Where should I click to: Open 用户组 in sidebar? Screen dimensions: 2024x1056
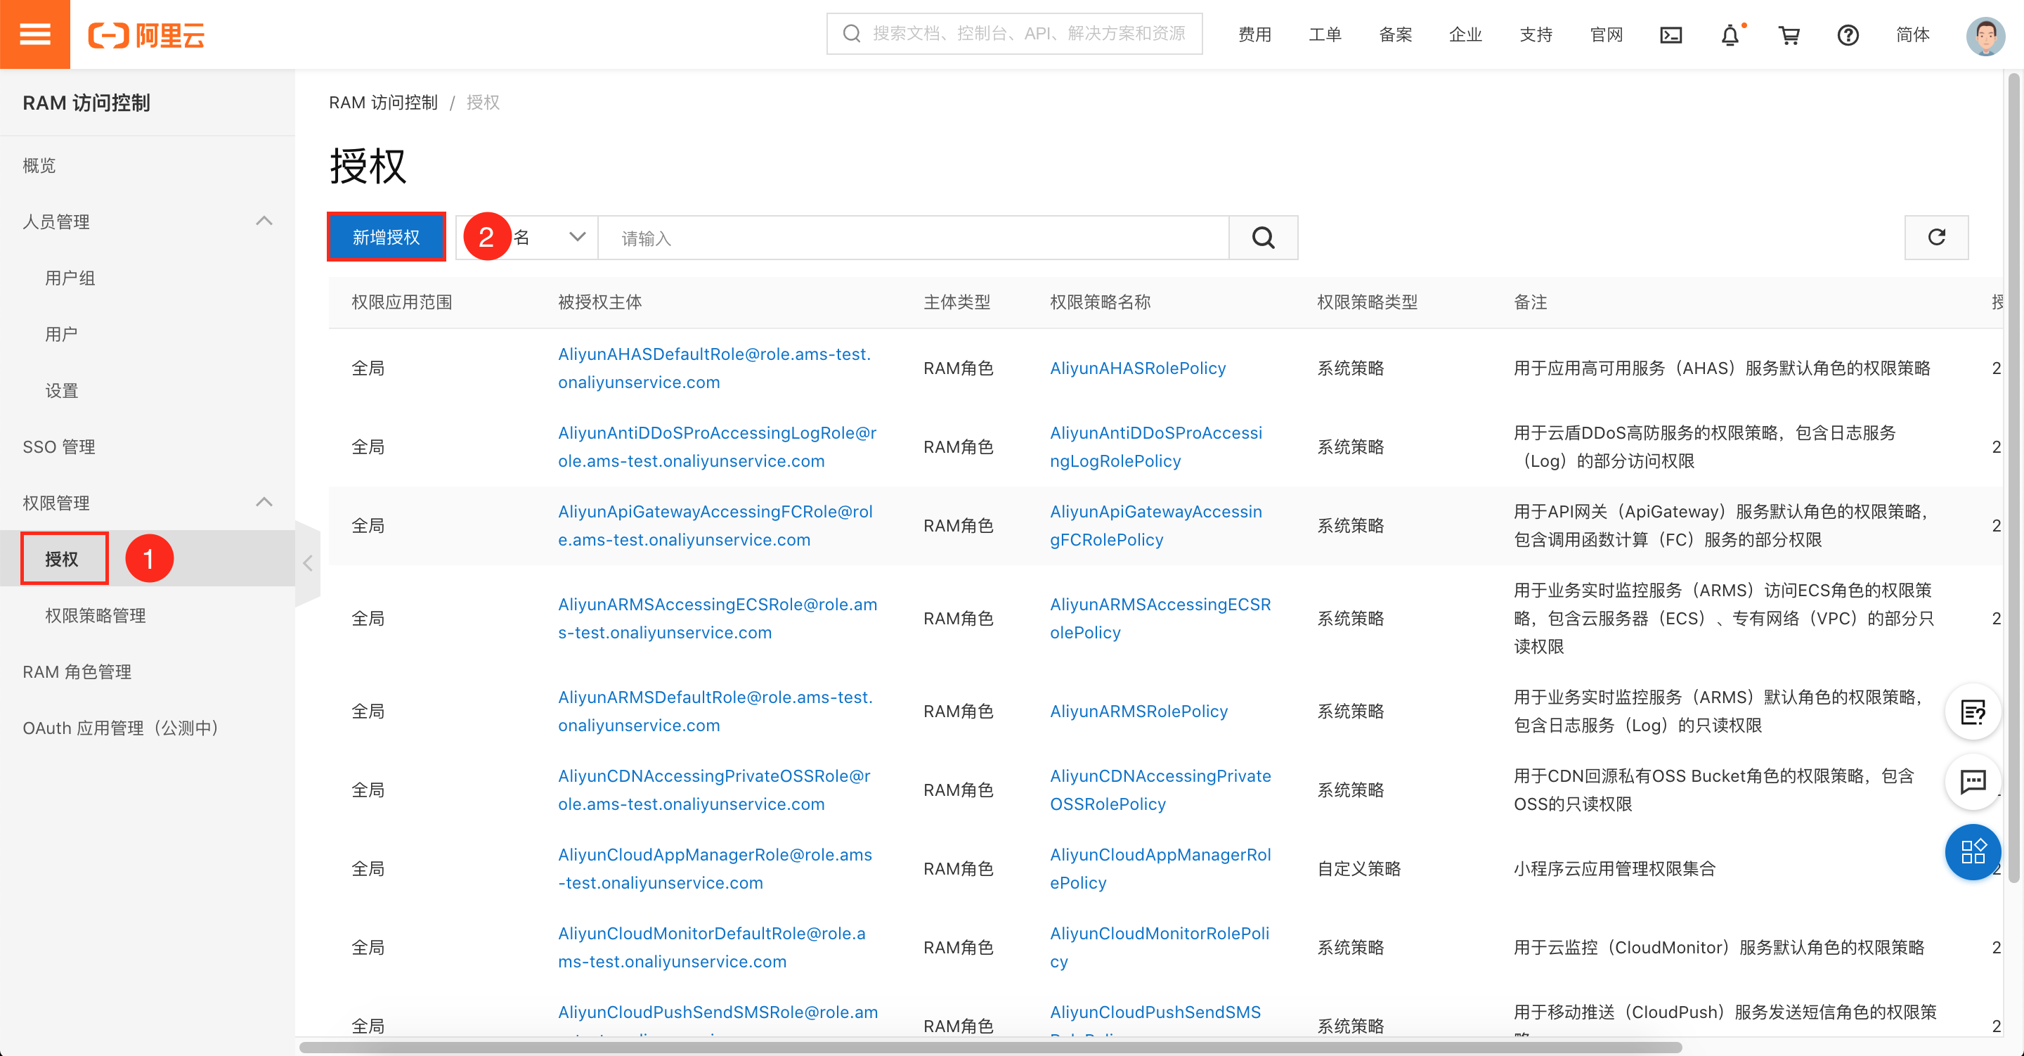tap(70, 278)
